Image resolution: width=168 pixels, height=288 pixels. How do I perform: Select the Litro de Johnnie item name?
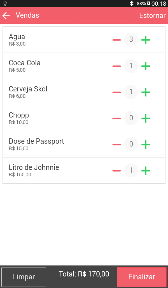point(34,168)
